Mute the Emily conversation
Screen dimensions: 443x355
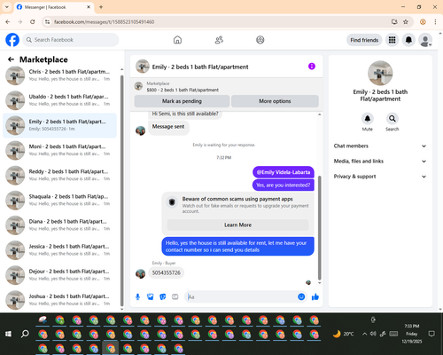(368, 119)
